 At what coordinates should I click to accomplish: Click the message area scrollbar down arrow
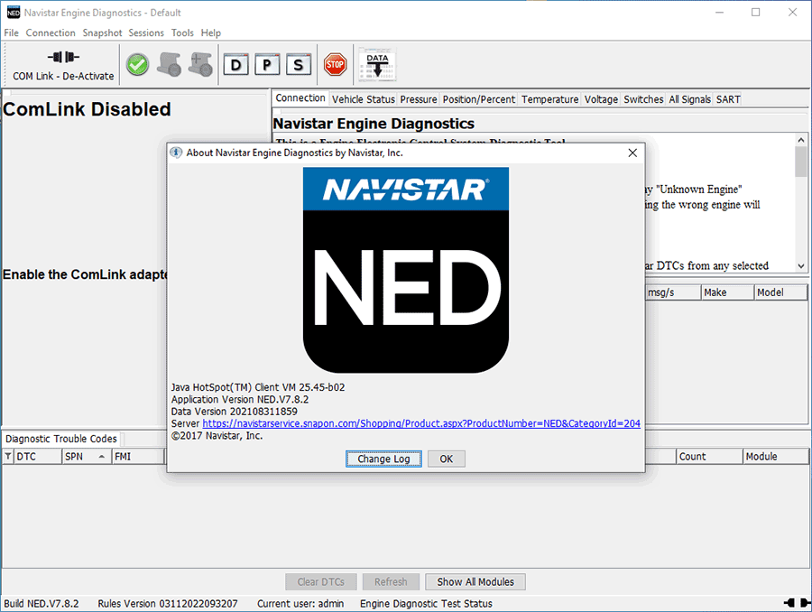click(799, 264)
